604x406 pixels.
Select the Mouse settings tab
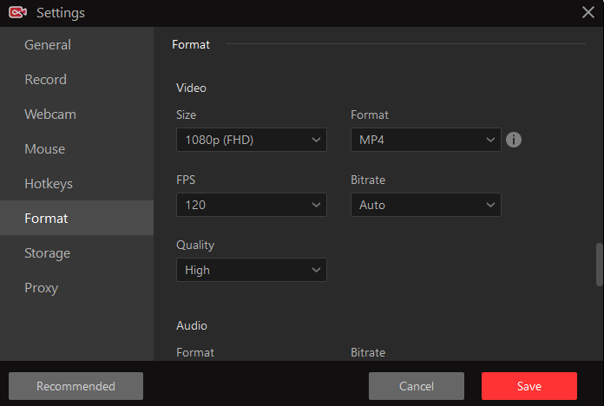click(x=45, y=149)
